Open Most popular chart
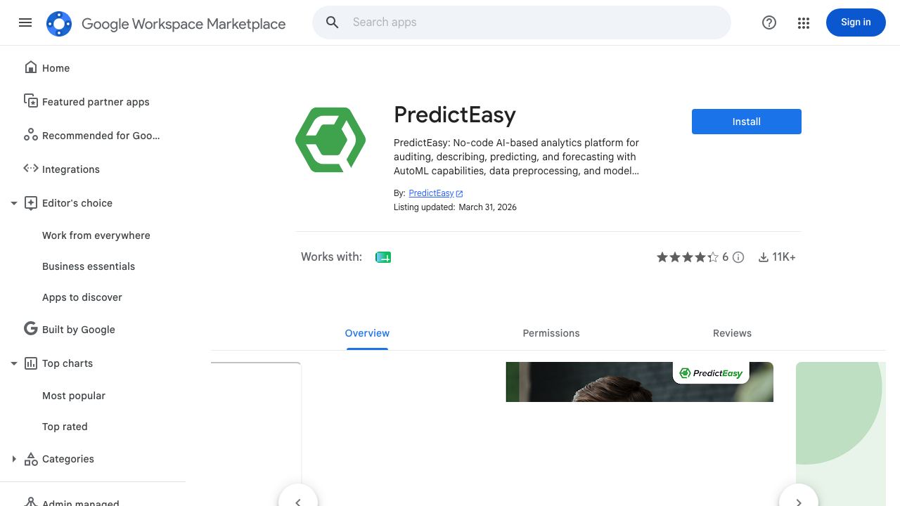900x506 pixels. [74, 396]
